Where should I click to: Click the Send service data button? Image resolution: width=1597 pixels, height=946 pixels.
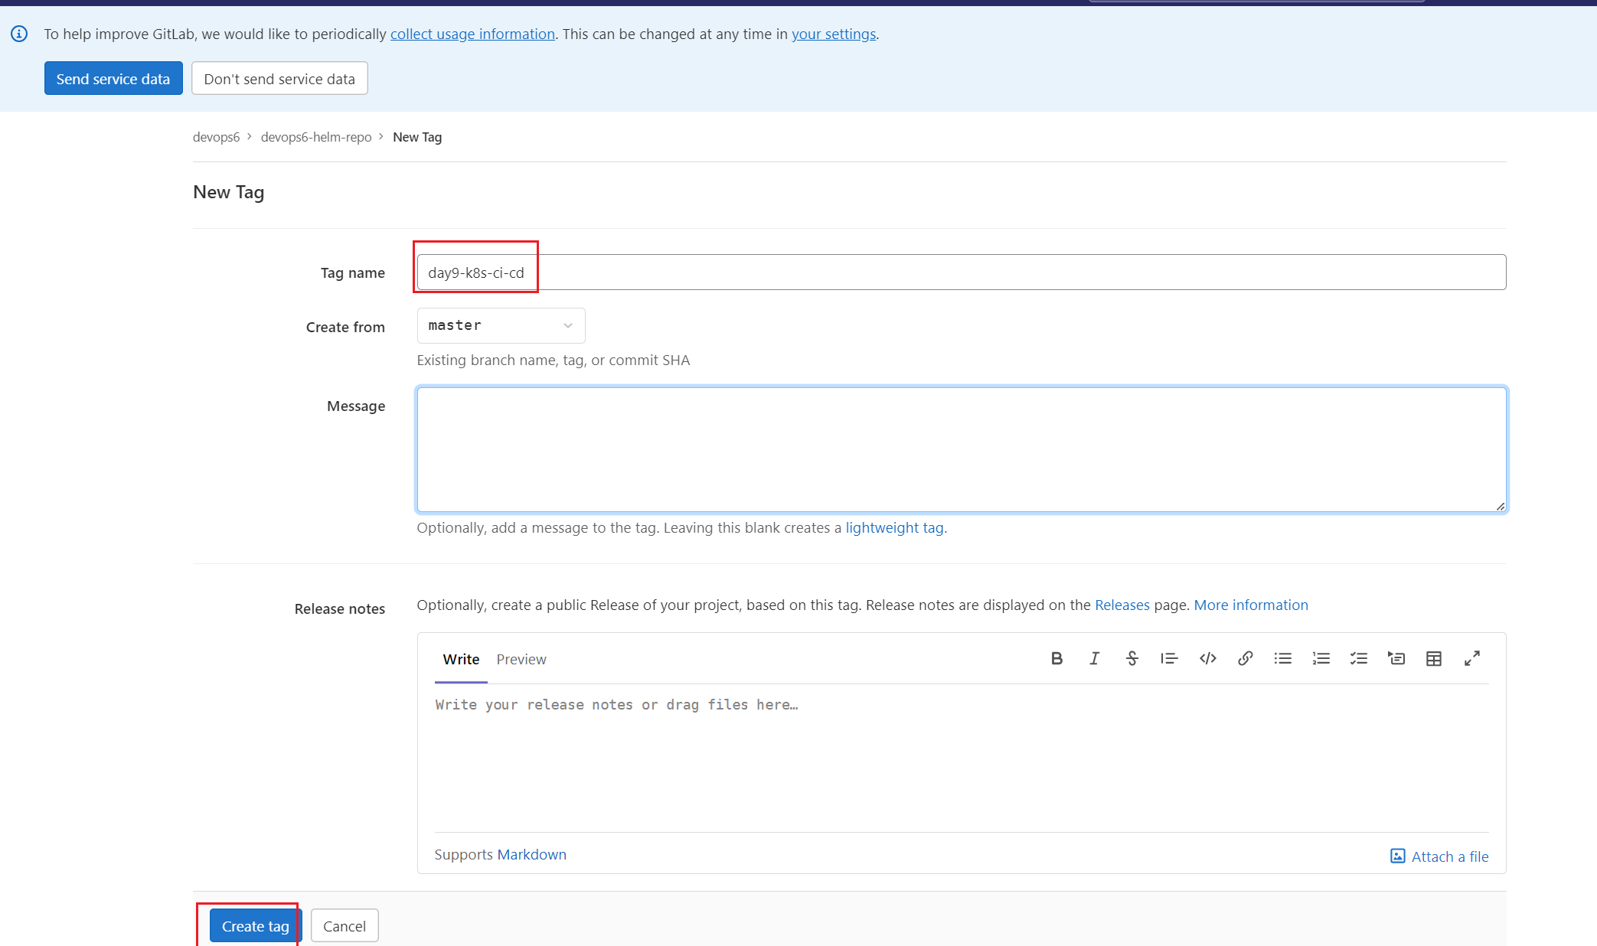point(113,78)
